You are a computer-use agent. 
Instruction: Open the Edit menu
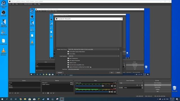point(13,4)
